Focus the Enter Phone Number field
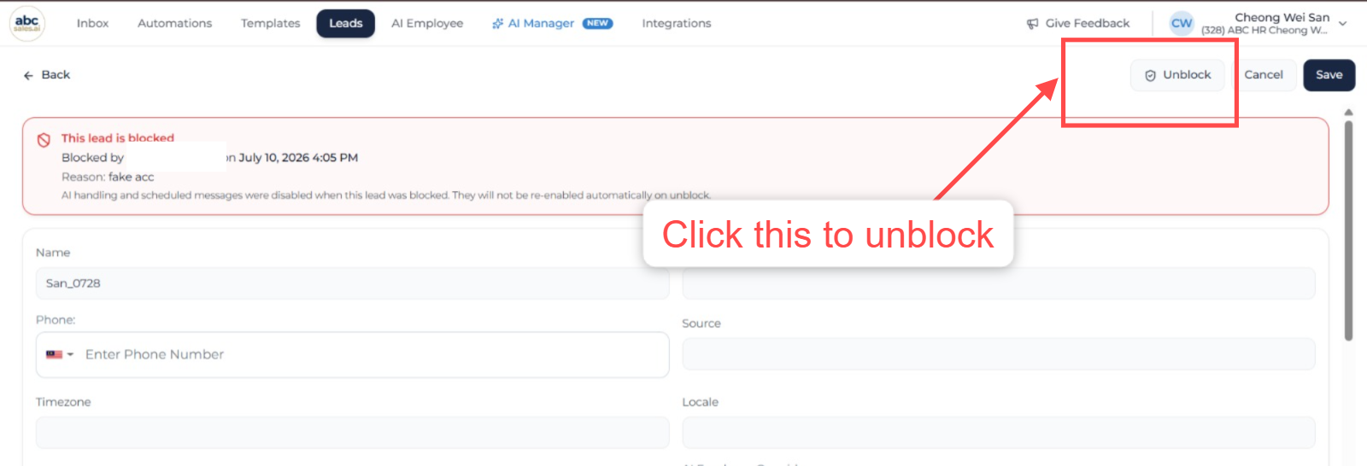The width and height of the screenshot is (1367, 466). (372, 354)
